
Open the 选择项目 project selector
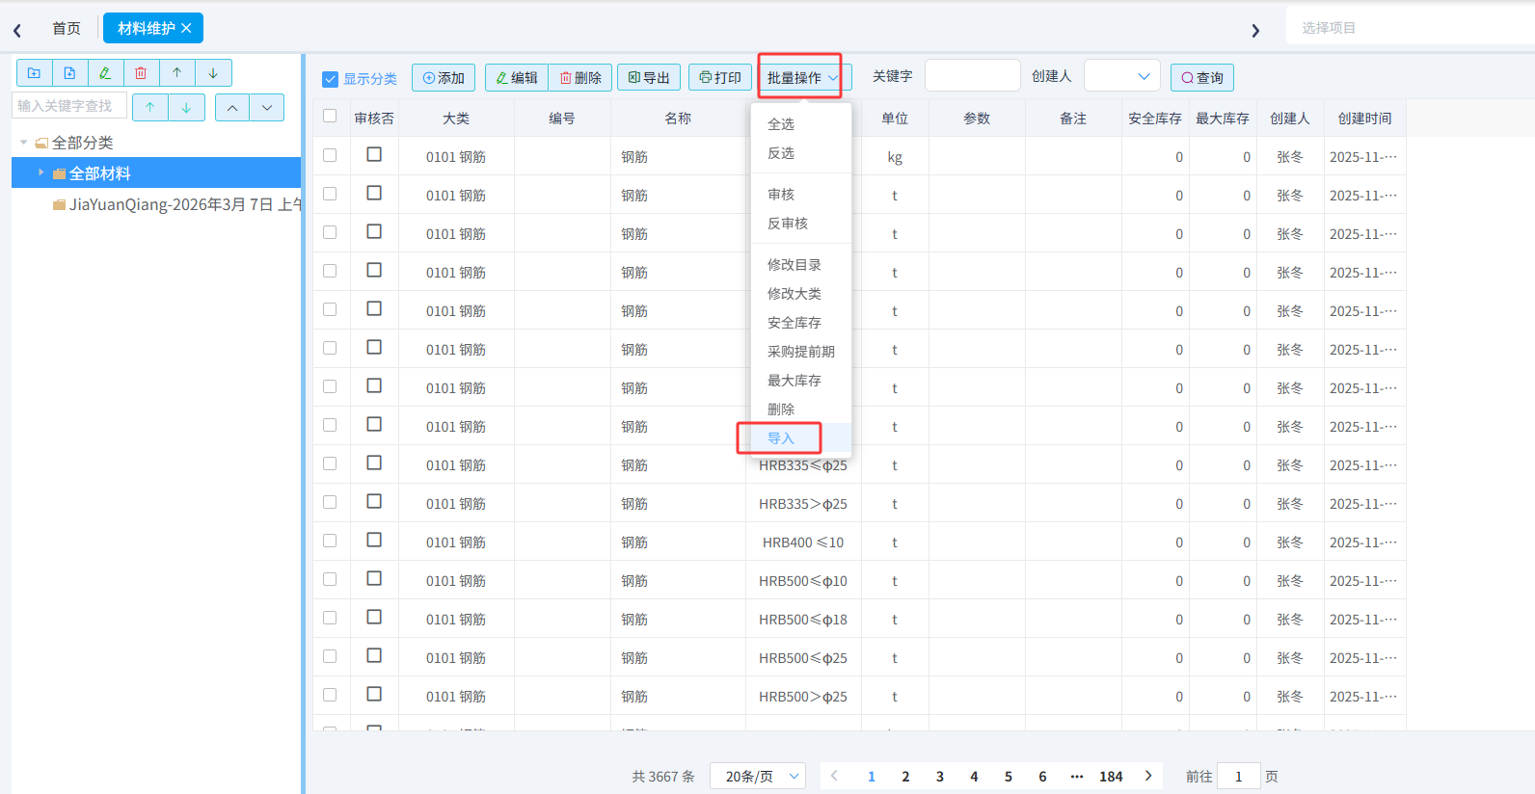pos(1411,27)
